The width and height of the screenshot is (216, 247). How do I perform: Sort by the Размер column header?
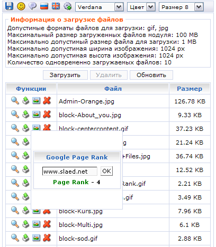tap(190, 89)
